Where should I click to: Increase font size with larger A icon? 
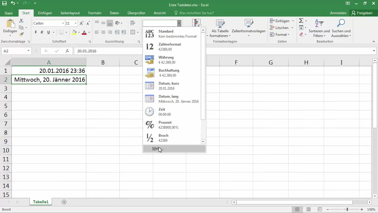82,23
